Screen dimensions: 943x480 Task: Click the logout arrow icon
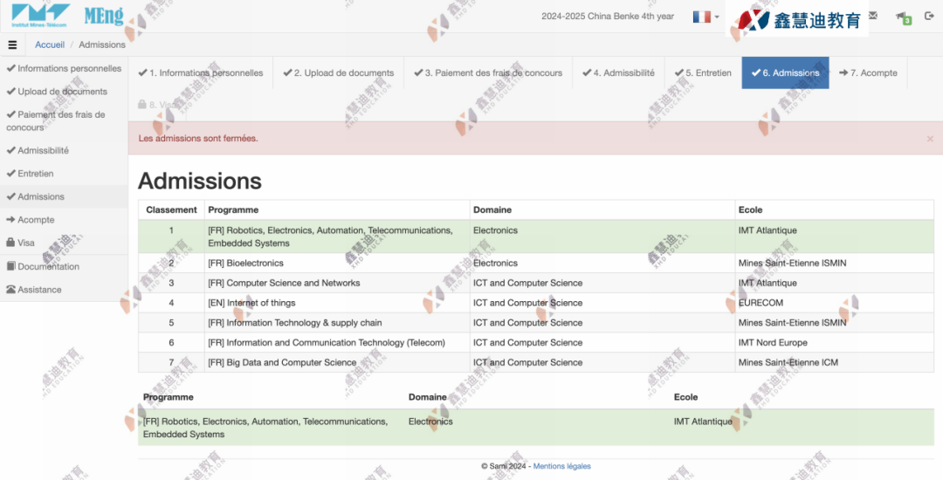[x=929, y=17]
